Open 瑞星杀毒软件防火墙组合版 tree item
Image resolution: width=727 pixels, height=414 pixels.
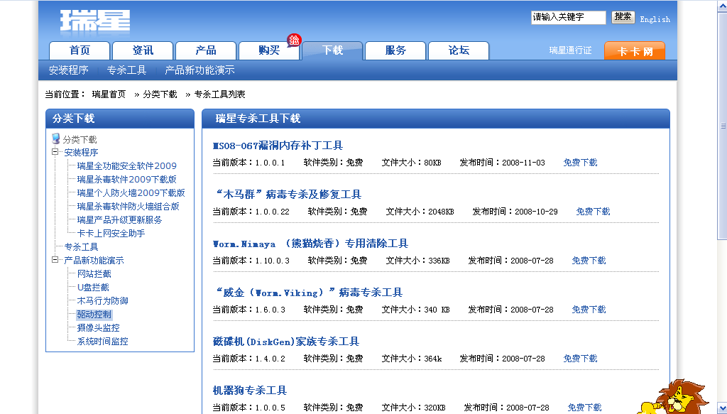point(128,207)
